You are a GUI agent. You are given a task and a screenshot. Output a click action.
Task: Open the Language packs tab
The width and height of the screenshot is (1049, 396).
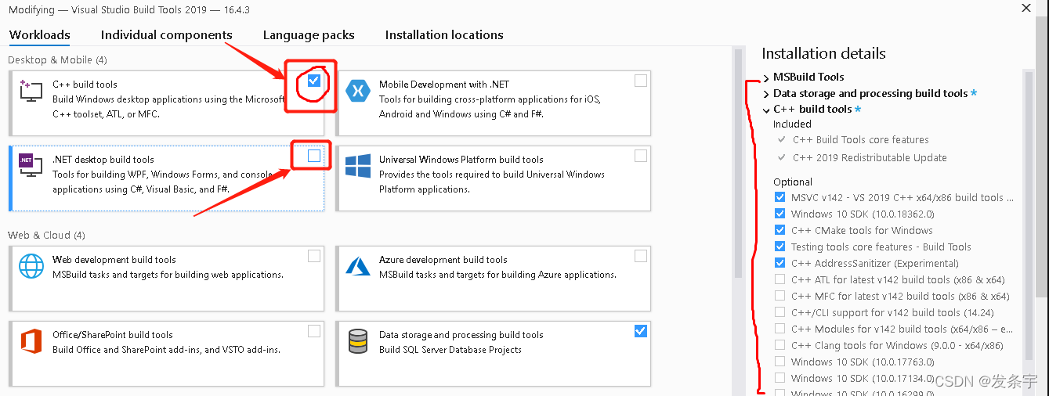pyautogui.click(x=309, y=35)
